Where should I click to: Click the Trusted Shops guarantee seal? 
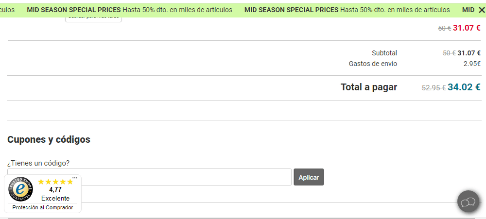(x=21, y=189)
